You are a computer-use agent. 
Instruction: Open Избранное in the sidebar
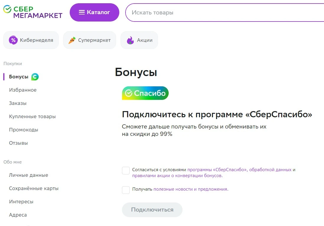pyautogui.click(x=23, y=90)
